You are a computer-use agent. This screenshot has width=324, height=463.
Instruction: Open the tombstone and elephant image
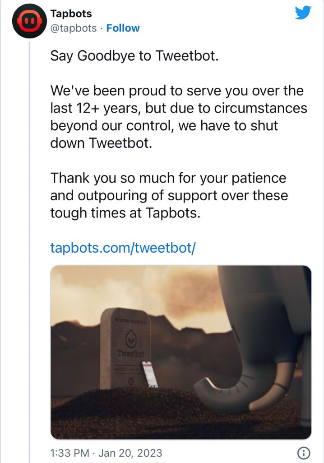(x=181, y=352)
